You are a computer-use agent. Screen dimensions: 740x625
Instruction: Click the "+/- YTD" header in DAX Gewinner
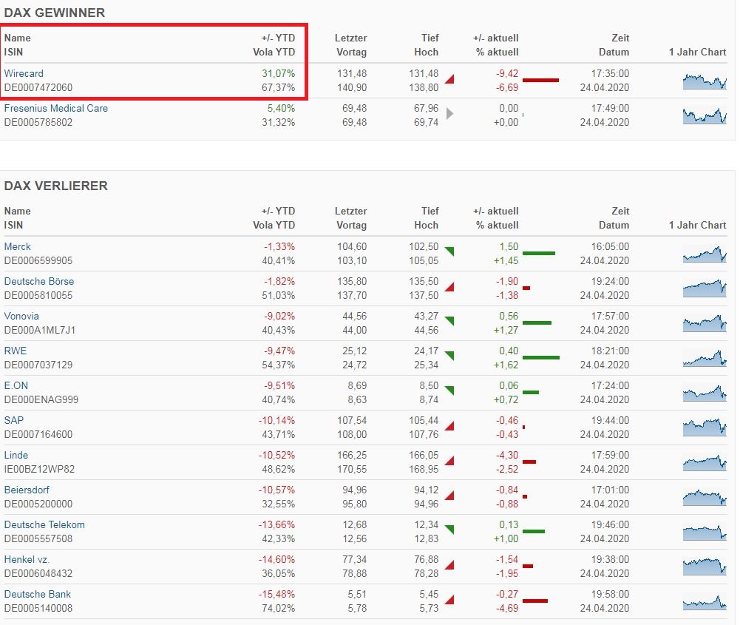pyautogui.click(x=278, y=38)
